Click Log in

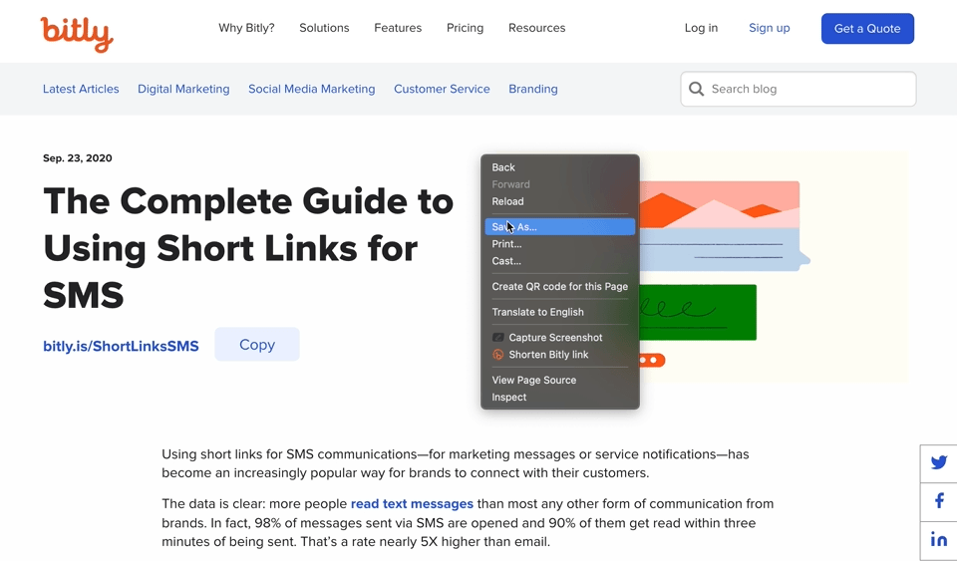click(701, 28)
